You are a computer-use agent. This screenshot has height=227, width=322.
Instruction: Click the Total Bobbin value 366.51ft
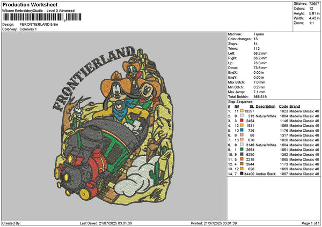tap(260, 97)
